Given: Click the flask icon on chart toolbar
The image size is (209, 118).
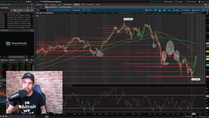Looking at the screenshot, I should pyautogui.click(x=160, y=10).
